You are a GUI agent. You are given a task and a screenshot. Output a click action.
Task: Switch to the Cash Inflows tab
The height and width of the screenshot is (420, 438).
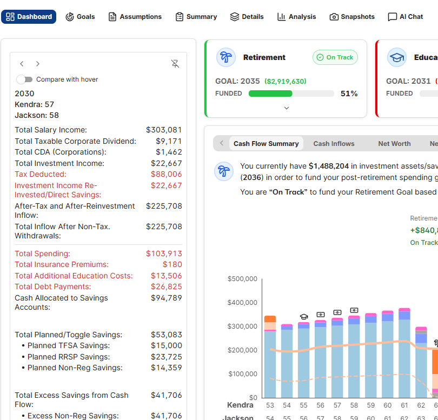coord(334,144)
